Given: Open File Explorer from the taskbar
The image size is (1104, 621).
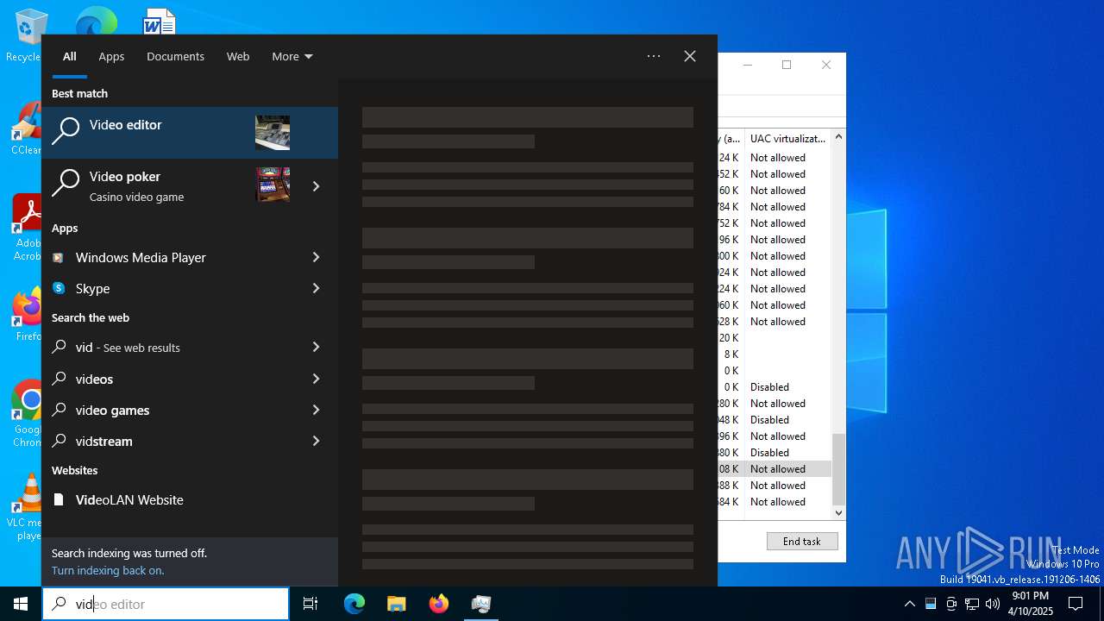Looking at the screenshot, I should tap(397, 604).
